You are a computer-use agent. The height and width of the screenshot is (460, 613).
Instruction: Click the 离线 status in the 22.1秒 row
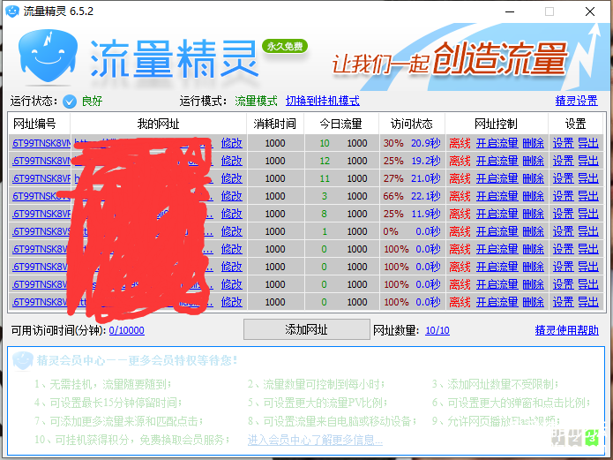(460, 196)
